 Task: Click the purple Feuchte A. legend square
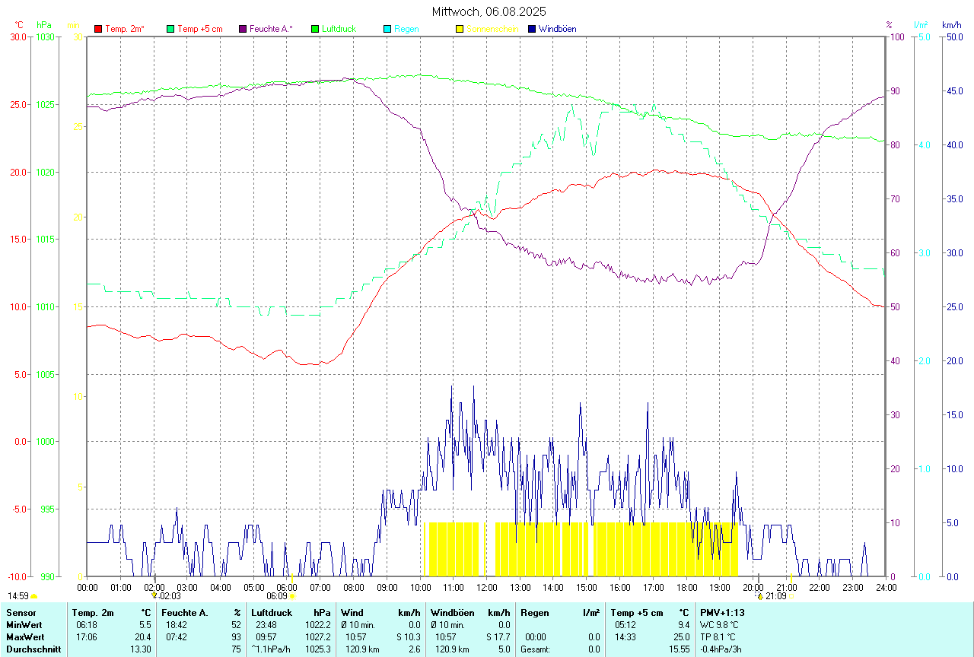[243, 29]
